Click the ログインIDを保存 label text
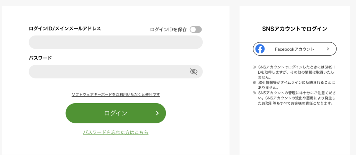The width and height of the screenshot is (356, 155). click(169, 30)
